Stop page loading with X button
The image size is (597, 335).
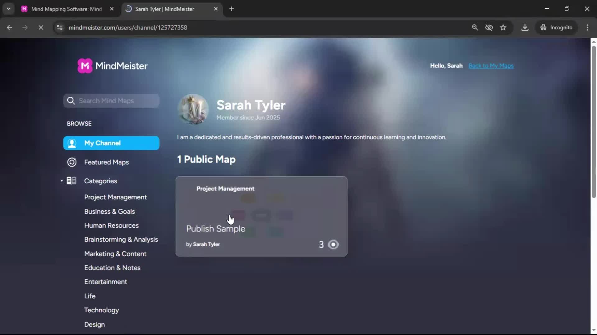click(41, 28)
